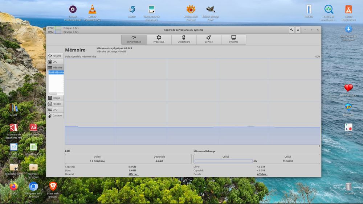Open Gestionnaire de mises à jour desktop icon
This screenshot has width=363, height=204.
coord(348,33)
